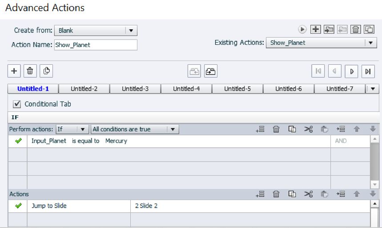
Task: Click the cut icon in the IF conditions toolbar
Action: [309, 129]
